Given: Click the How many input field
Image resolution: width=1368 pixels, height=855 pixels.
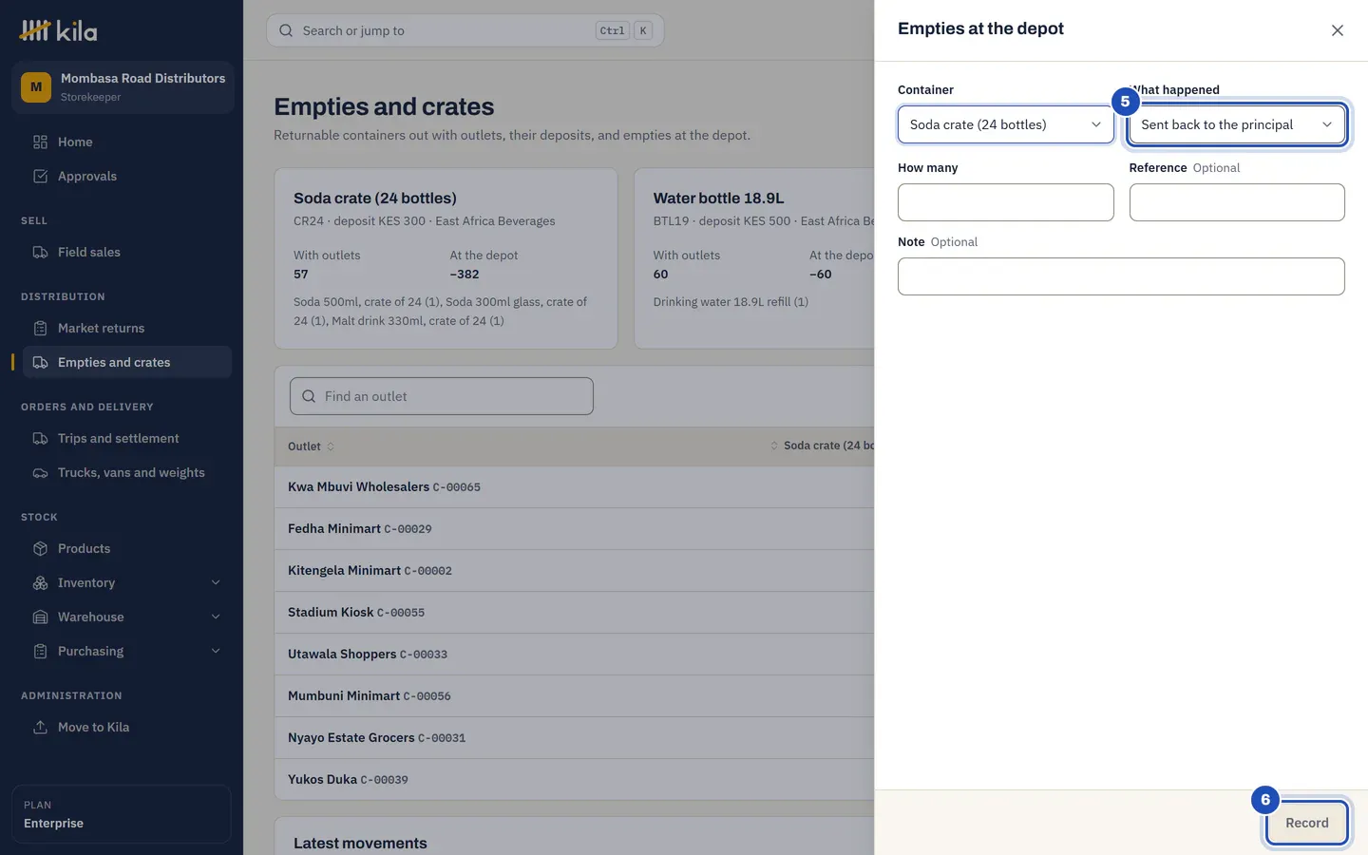Looking at the screenshot, I should pos(1005,202).
